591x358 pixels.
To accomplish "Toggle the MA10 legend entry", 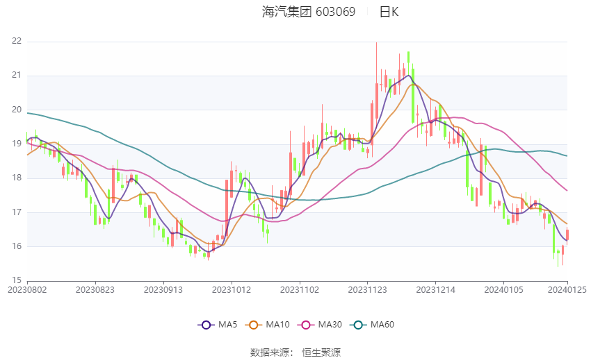I will click(268, 325).
